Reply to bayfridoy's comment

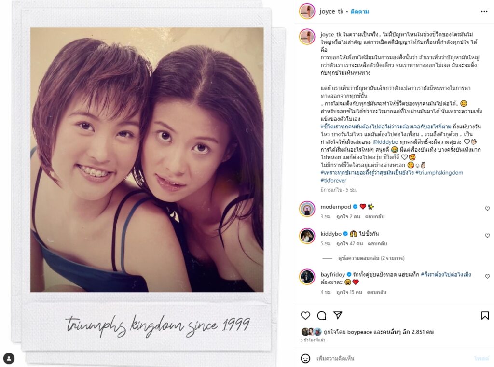click(x=376, y=292)
